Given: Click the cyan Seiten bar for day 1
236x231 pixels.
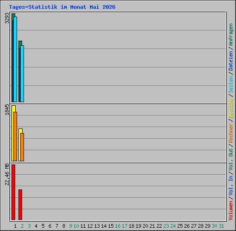Looking at the screenshot, I should point(15,59).
